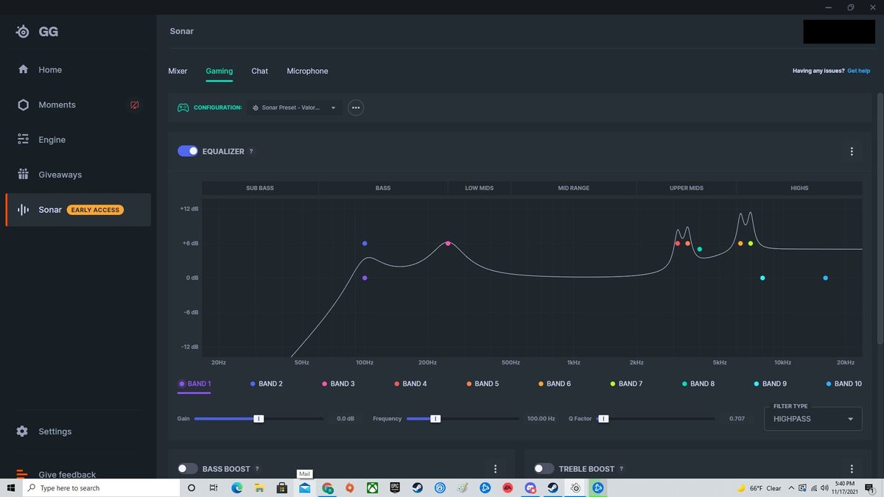Select the BAND 8 tab
Image resolution: width=884 pixels, height=497 pixels.
[698, 384]
